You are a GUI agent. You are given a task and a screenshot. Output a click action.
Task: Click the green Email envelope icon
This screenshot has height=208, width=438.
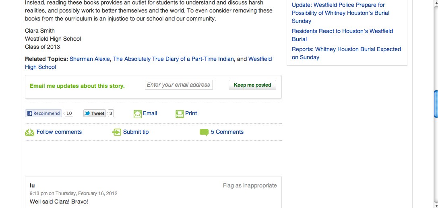137,114
